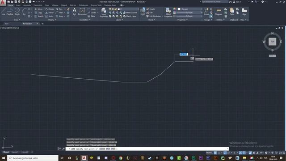Open the AutoCAD application menu
This screenshot has width=286, height=161.
pyautogui.click(x=3, y=3)
